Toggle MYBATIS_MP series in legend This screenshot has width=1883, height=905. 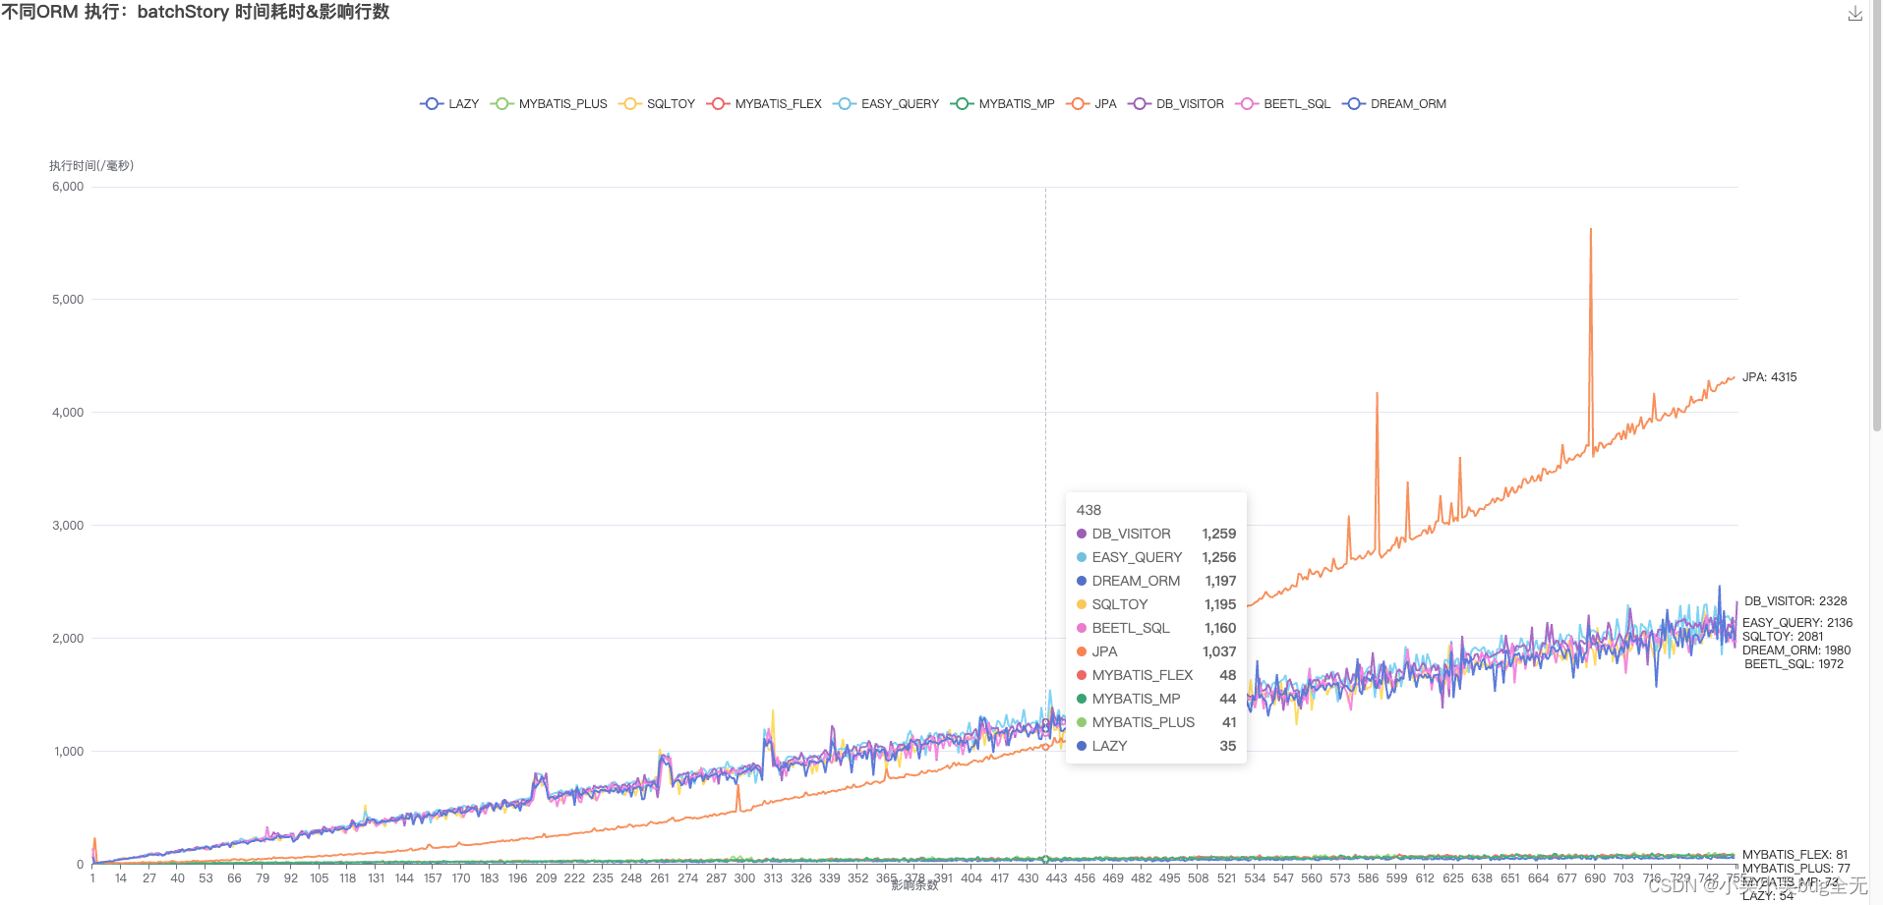[1002, 104]
